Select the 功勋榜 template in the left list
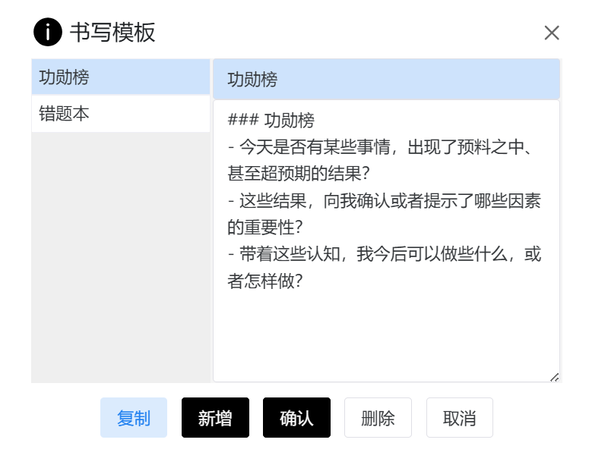 pos(120,77)
